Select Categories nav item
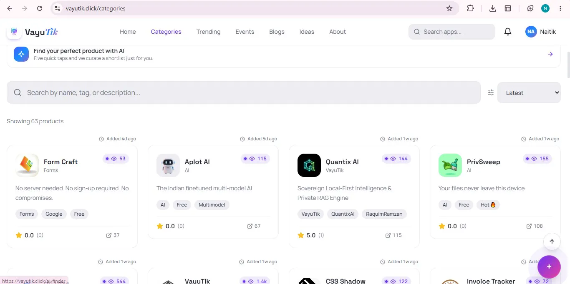The width and height of the screenshot is (570, 284). (x=166, y=32)
